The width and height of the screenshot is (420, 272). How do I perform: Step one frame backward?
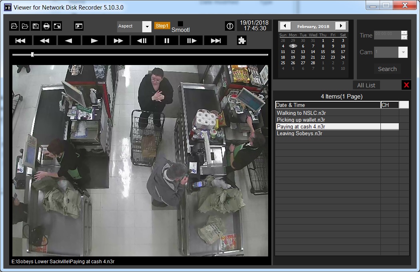pyautogui.click(x=142, y=41)
